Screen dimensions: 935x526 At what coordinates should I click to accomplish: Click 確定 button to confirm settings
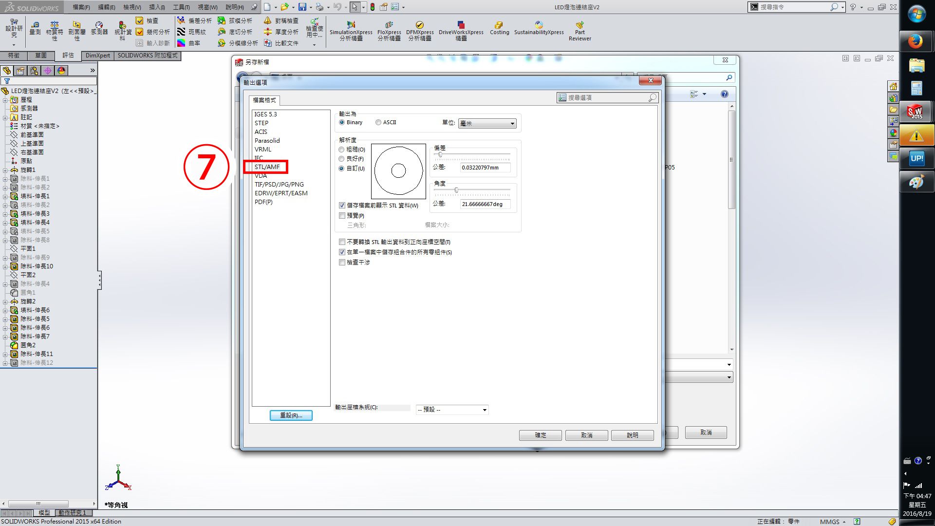point(541,435)
